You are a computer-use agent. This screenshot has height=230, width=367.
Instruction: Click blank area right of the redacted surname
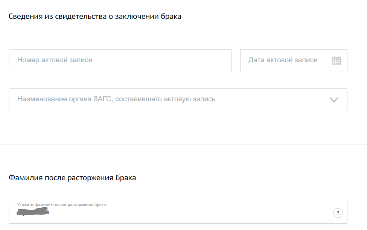[x=188, y=213]
